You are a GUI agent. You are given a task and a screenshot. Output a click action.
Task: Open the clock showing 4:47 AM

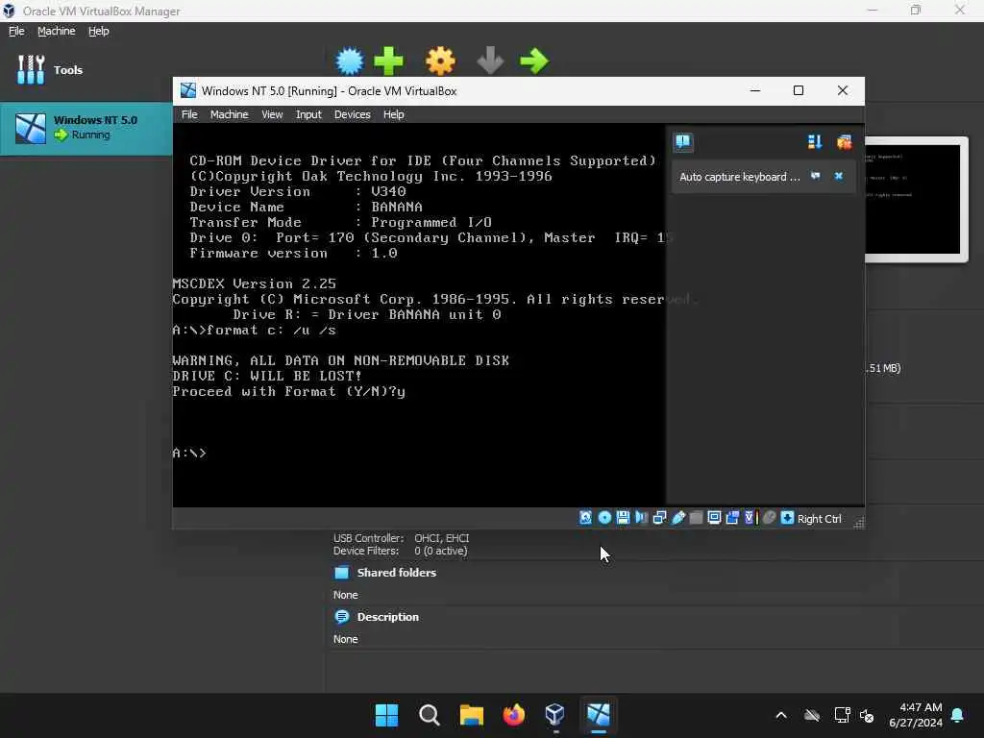pos(916,715)
